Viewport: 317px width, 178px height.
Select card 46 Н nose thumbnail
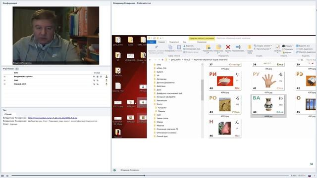[x=224, y=129]
